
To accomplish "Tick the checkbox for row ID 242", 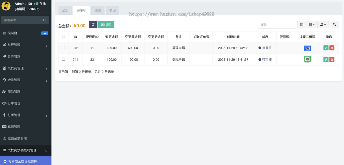I will point(63,48).
